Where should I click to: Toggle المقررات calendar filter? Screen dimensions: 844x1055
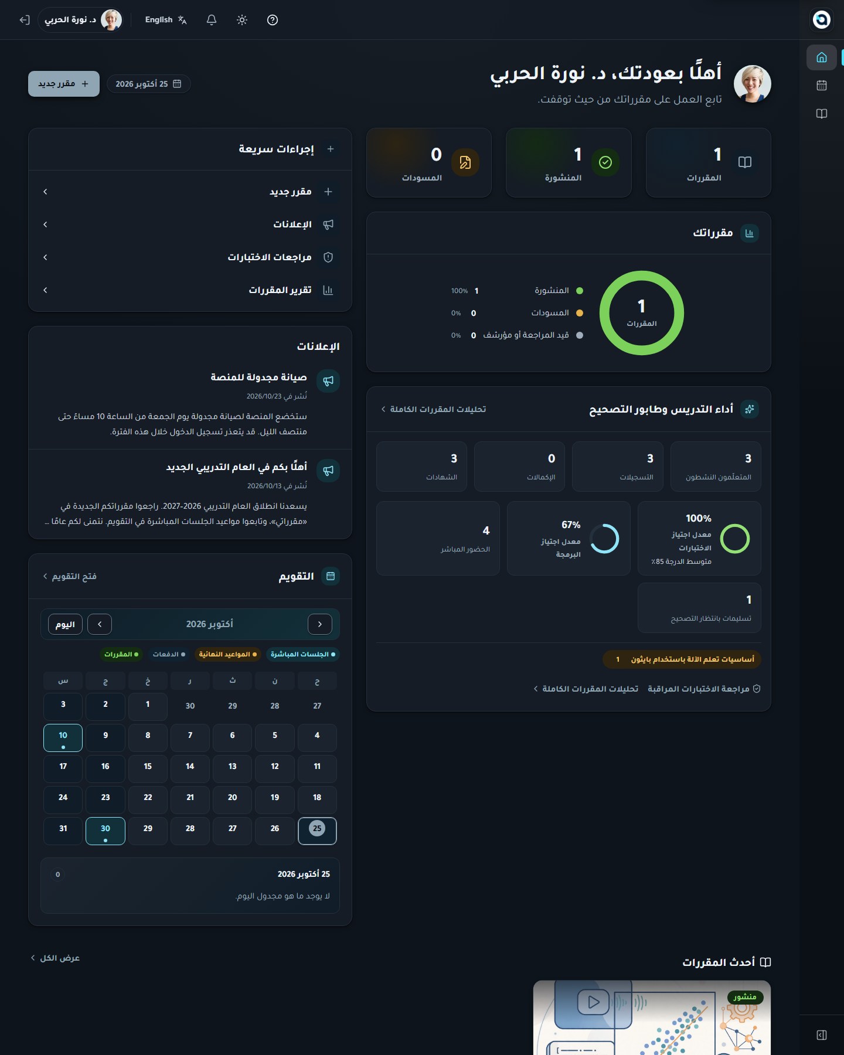(x=121, y=654)
